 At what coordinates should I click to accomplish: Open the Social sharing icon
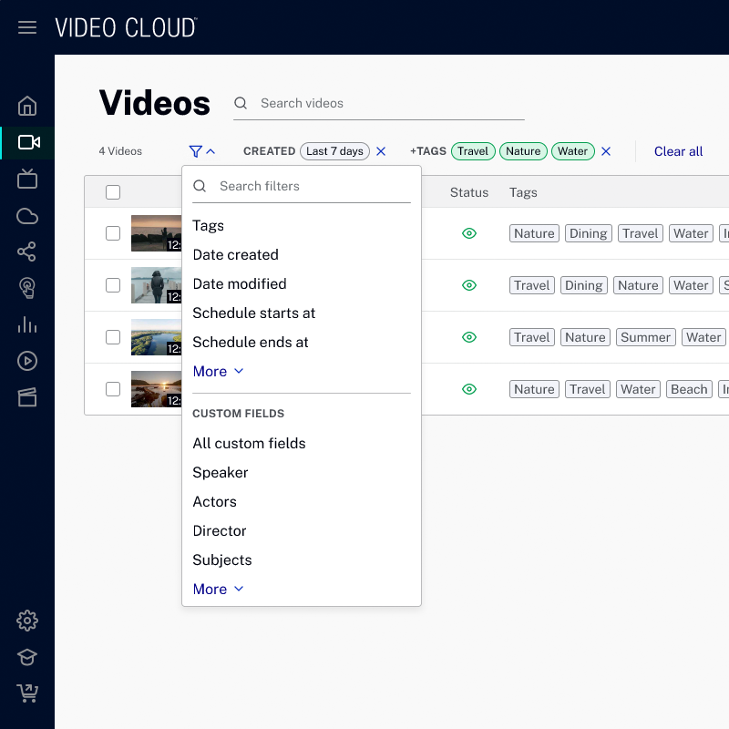click(27, 252)
